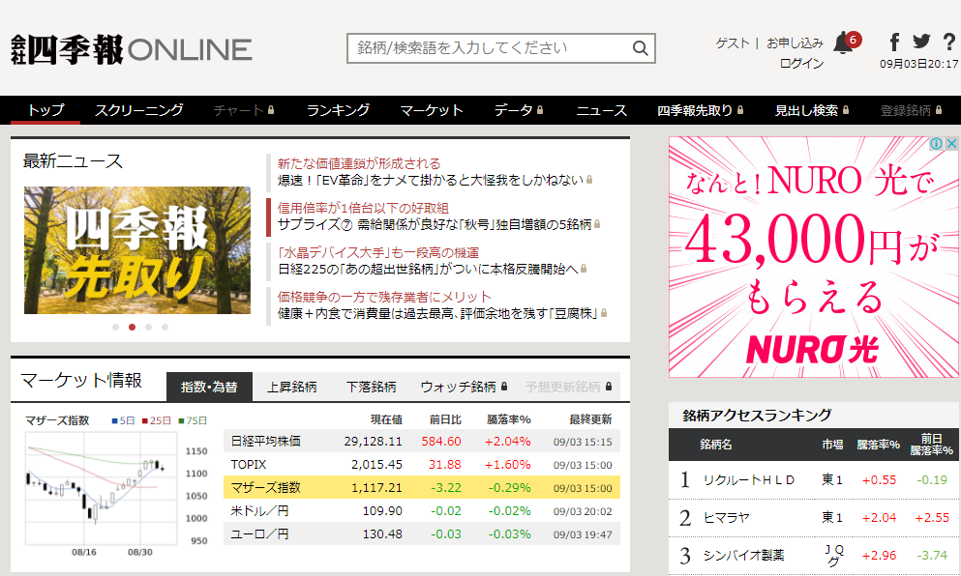
Task: Select the 日経平均株価 index row
Action: point(422,442)
